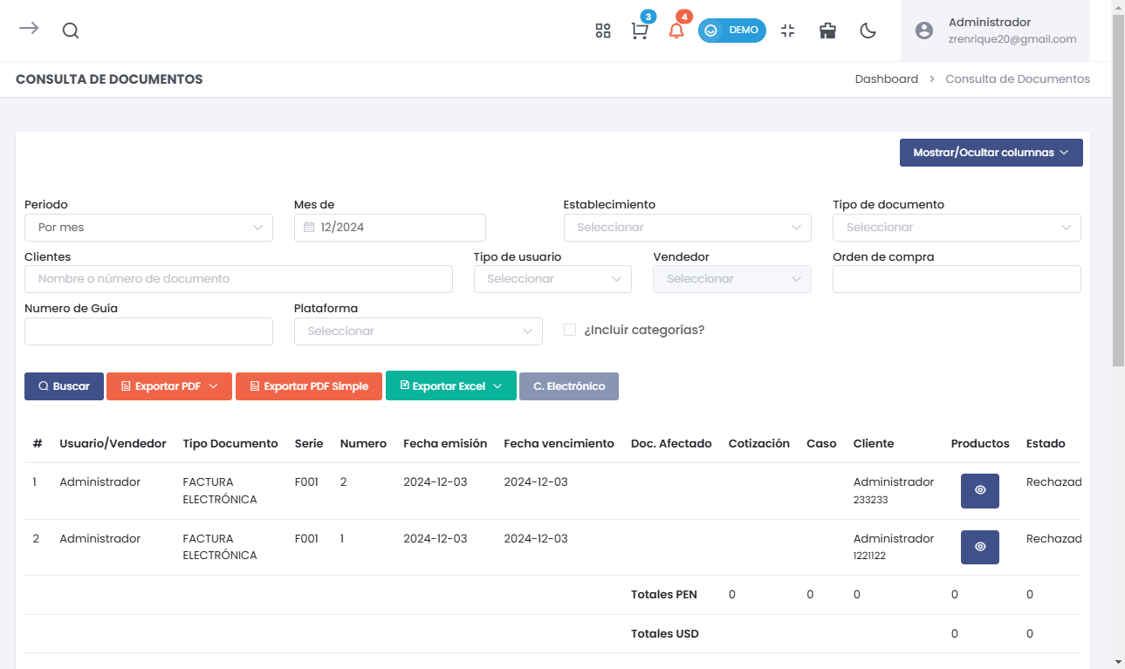Open the Exportar Excel dropdown button

pyautogui.click(x=451, y=386)
